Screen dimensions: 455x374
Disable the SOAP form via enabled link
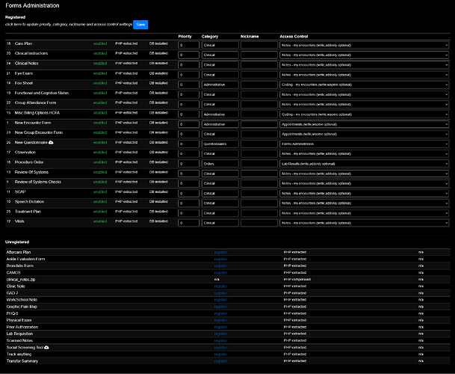pos(100,192)
